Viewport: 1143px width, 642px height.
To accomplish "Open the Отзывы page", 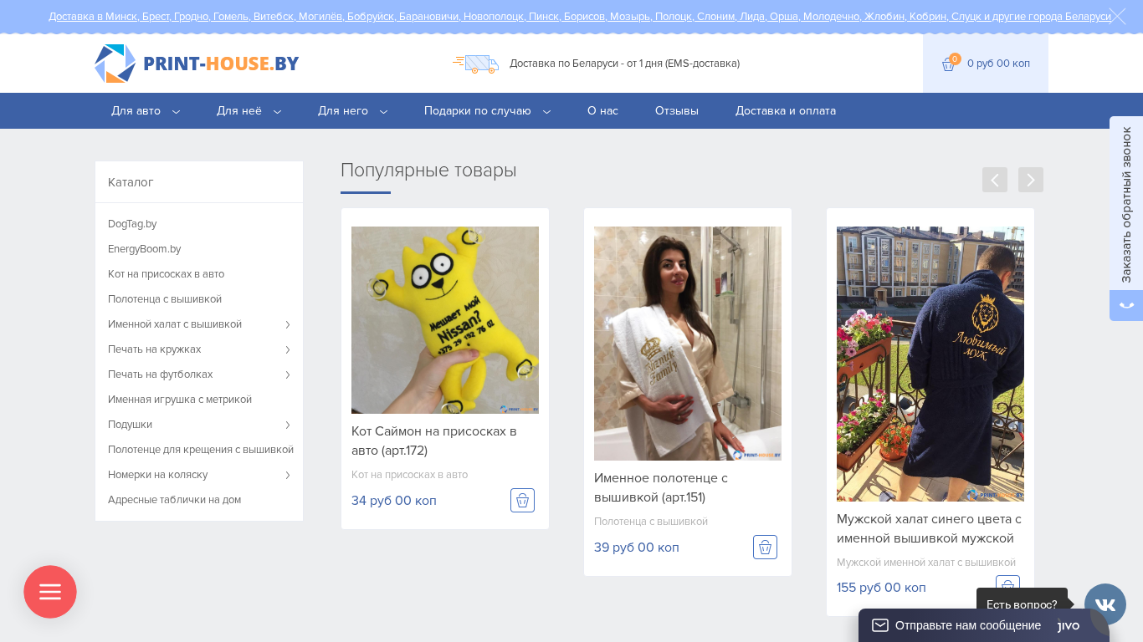I will [677, 111].
